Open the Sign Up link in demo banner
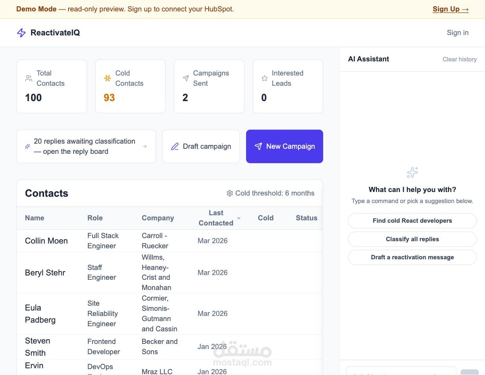 451,9
